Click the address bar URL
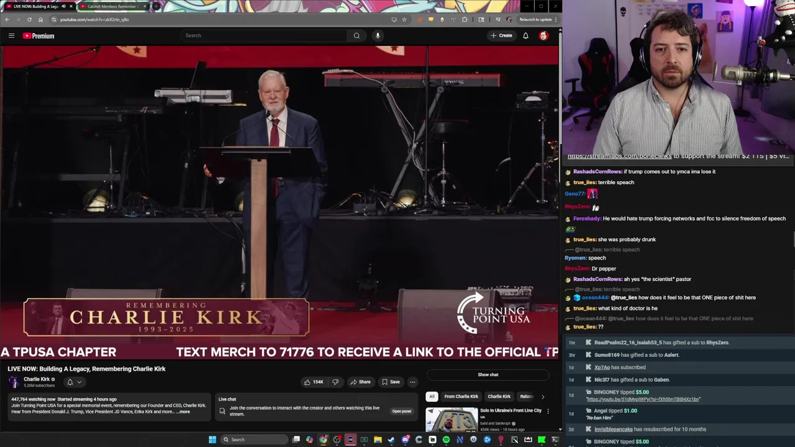Image resolution: width=795 pixels, height=447 pixels. (x=94, y=19)
